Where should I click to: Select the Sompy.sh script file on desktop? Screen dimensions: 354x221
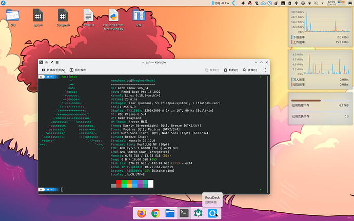[63, 17]
